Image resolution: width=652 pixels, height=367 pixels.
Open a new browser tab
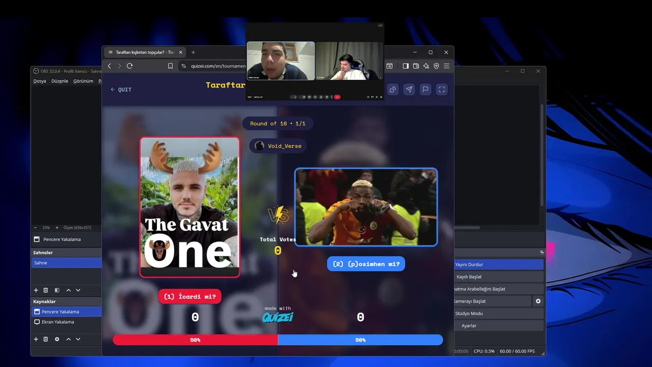coord(193,52)
